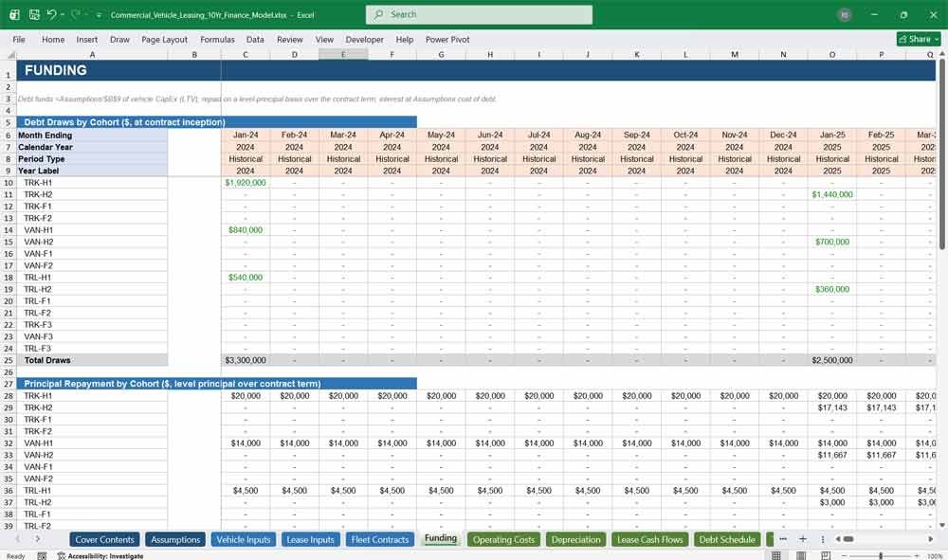Select column E header

343,54
